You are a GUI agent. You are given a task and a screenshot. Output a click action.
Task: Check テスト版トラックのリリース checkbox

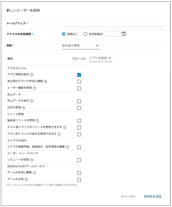point(79,128)
